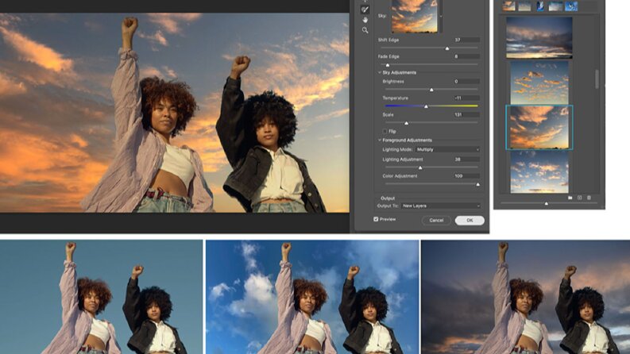The height and width of the screenshot is (354, 630).
Task: Select the Zoom magnifier tool
Action: click(365, 30)
